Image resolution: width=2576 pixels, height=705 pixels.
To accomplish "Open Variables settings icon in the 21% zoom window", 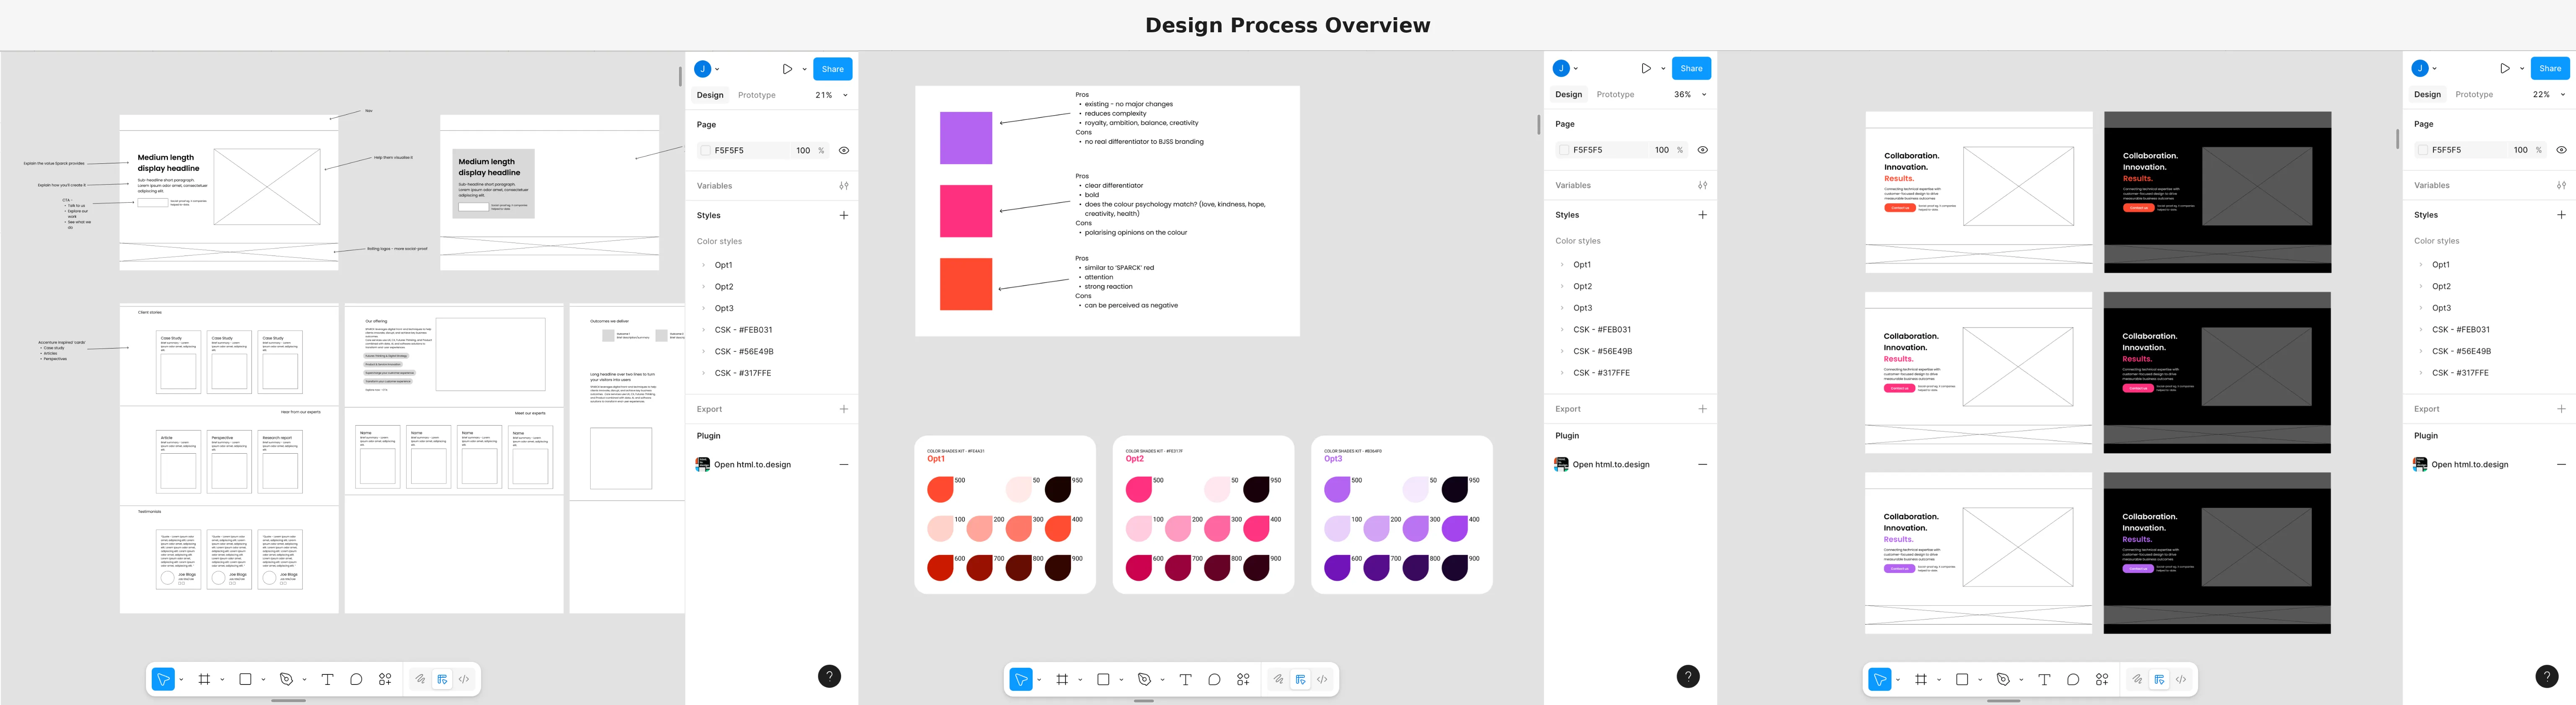I will click(844, 186).
